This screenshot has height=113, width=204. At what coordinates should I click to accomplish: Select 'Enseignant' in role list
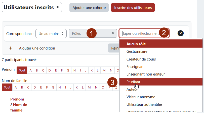coord(136,67)
